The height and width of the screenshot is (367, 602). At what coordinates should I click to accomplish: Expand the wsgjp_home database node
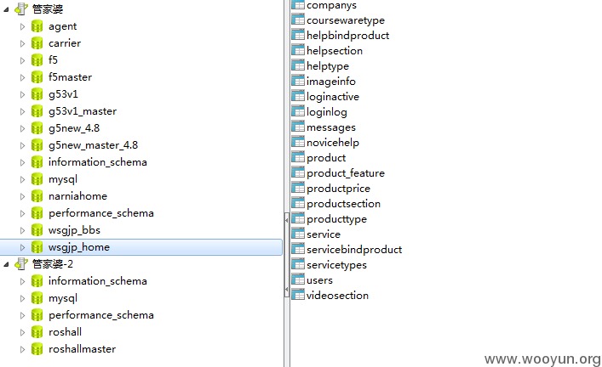22,247
